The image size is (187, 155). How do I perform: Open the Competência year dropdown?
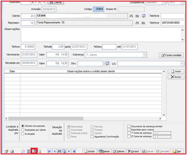click(x=182, y=3)
